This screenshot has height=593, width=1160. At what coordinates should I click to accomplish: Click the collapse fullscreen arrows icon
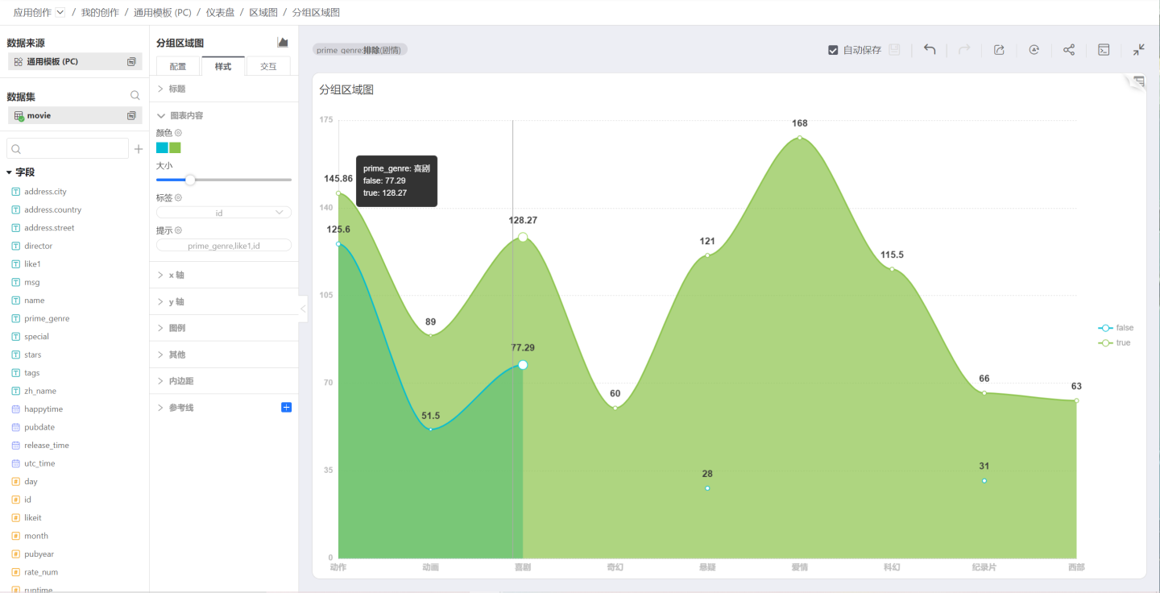click(x=1138, y=50)
